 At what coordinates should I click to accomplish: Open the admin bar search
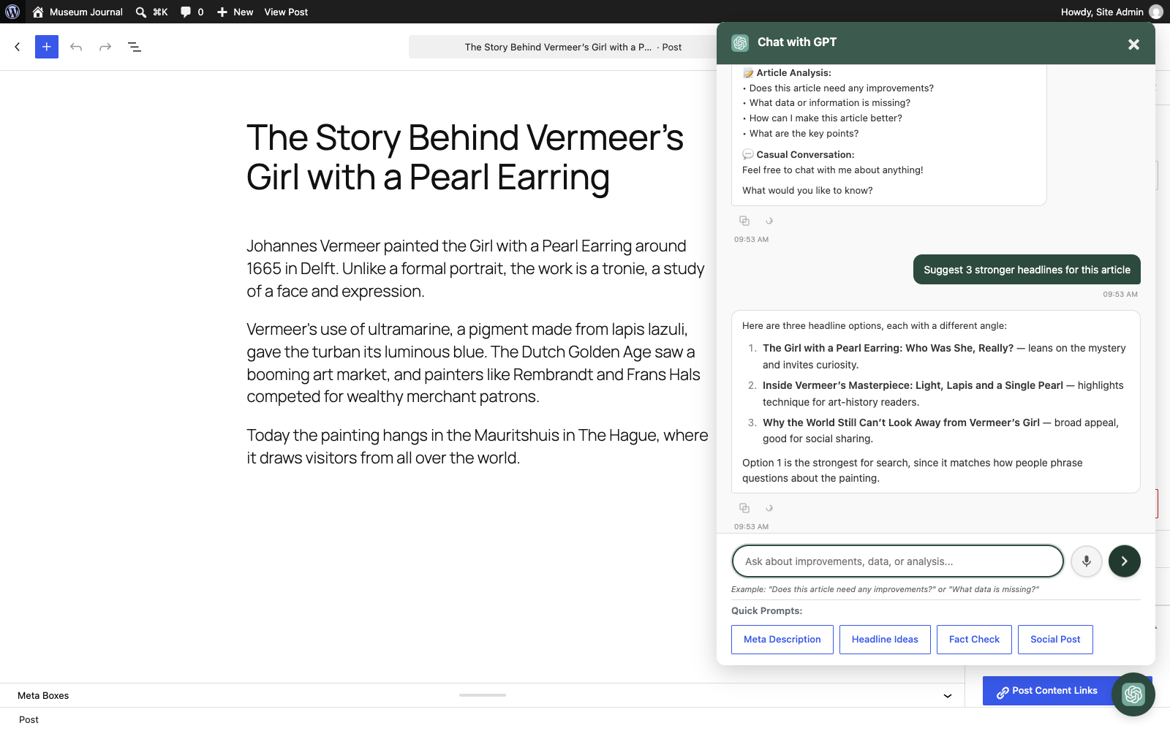(151, 12)
